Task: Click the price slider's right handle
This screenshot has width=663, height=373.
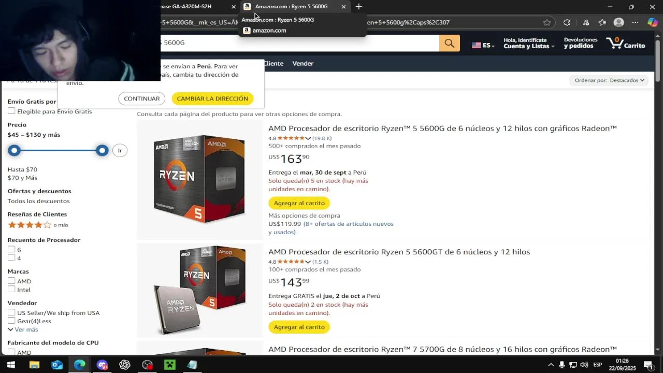Action: (x=102, y=150)
